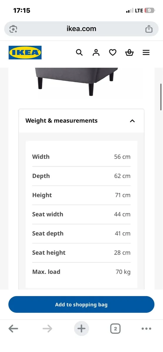
Task: Open a new tab with plus button
Action: click(81, 329)
